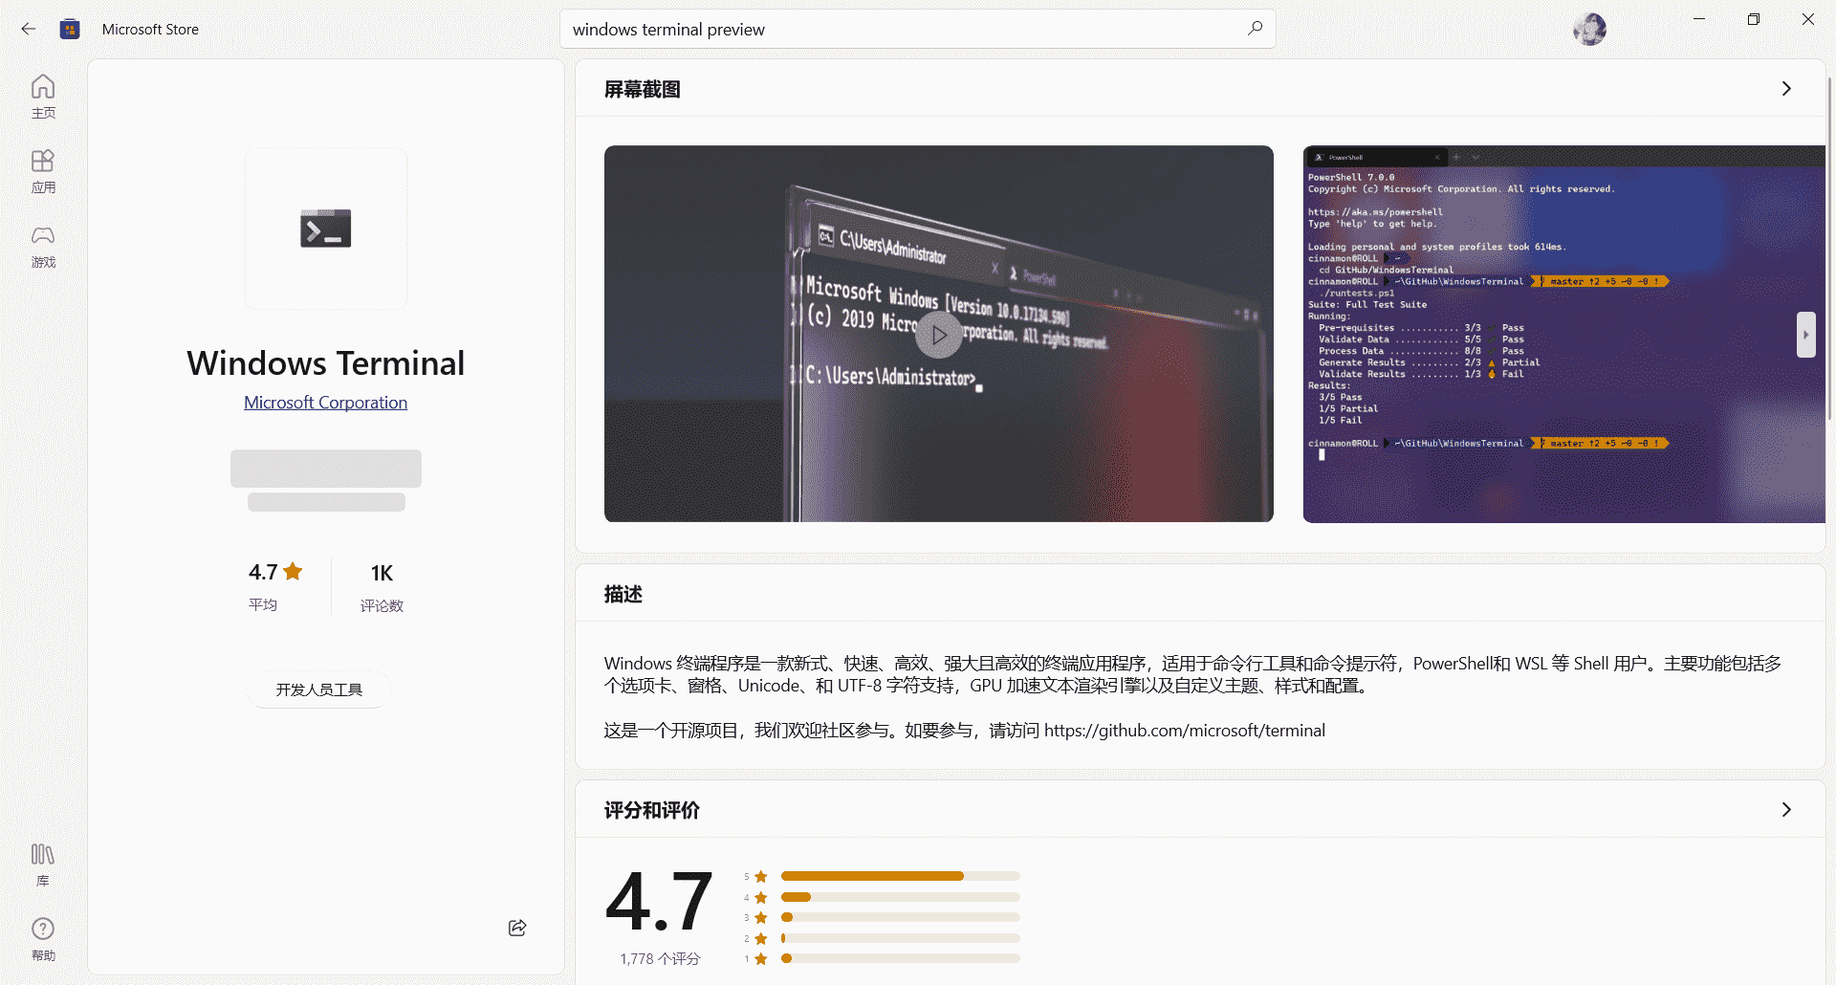Click the 1K 评论数 review count
Screen dimensions: 1836x985
click(382, 586)
